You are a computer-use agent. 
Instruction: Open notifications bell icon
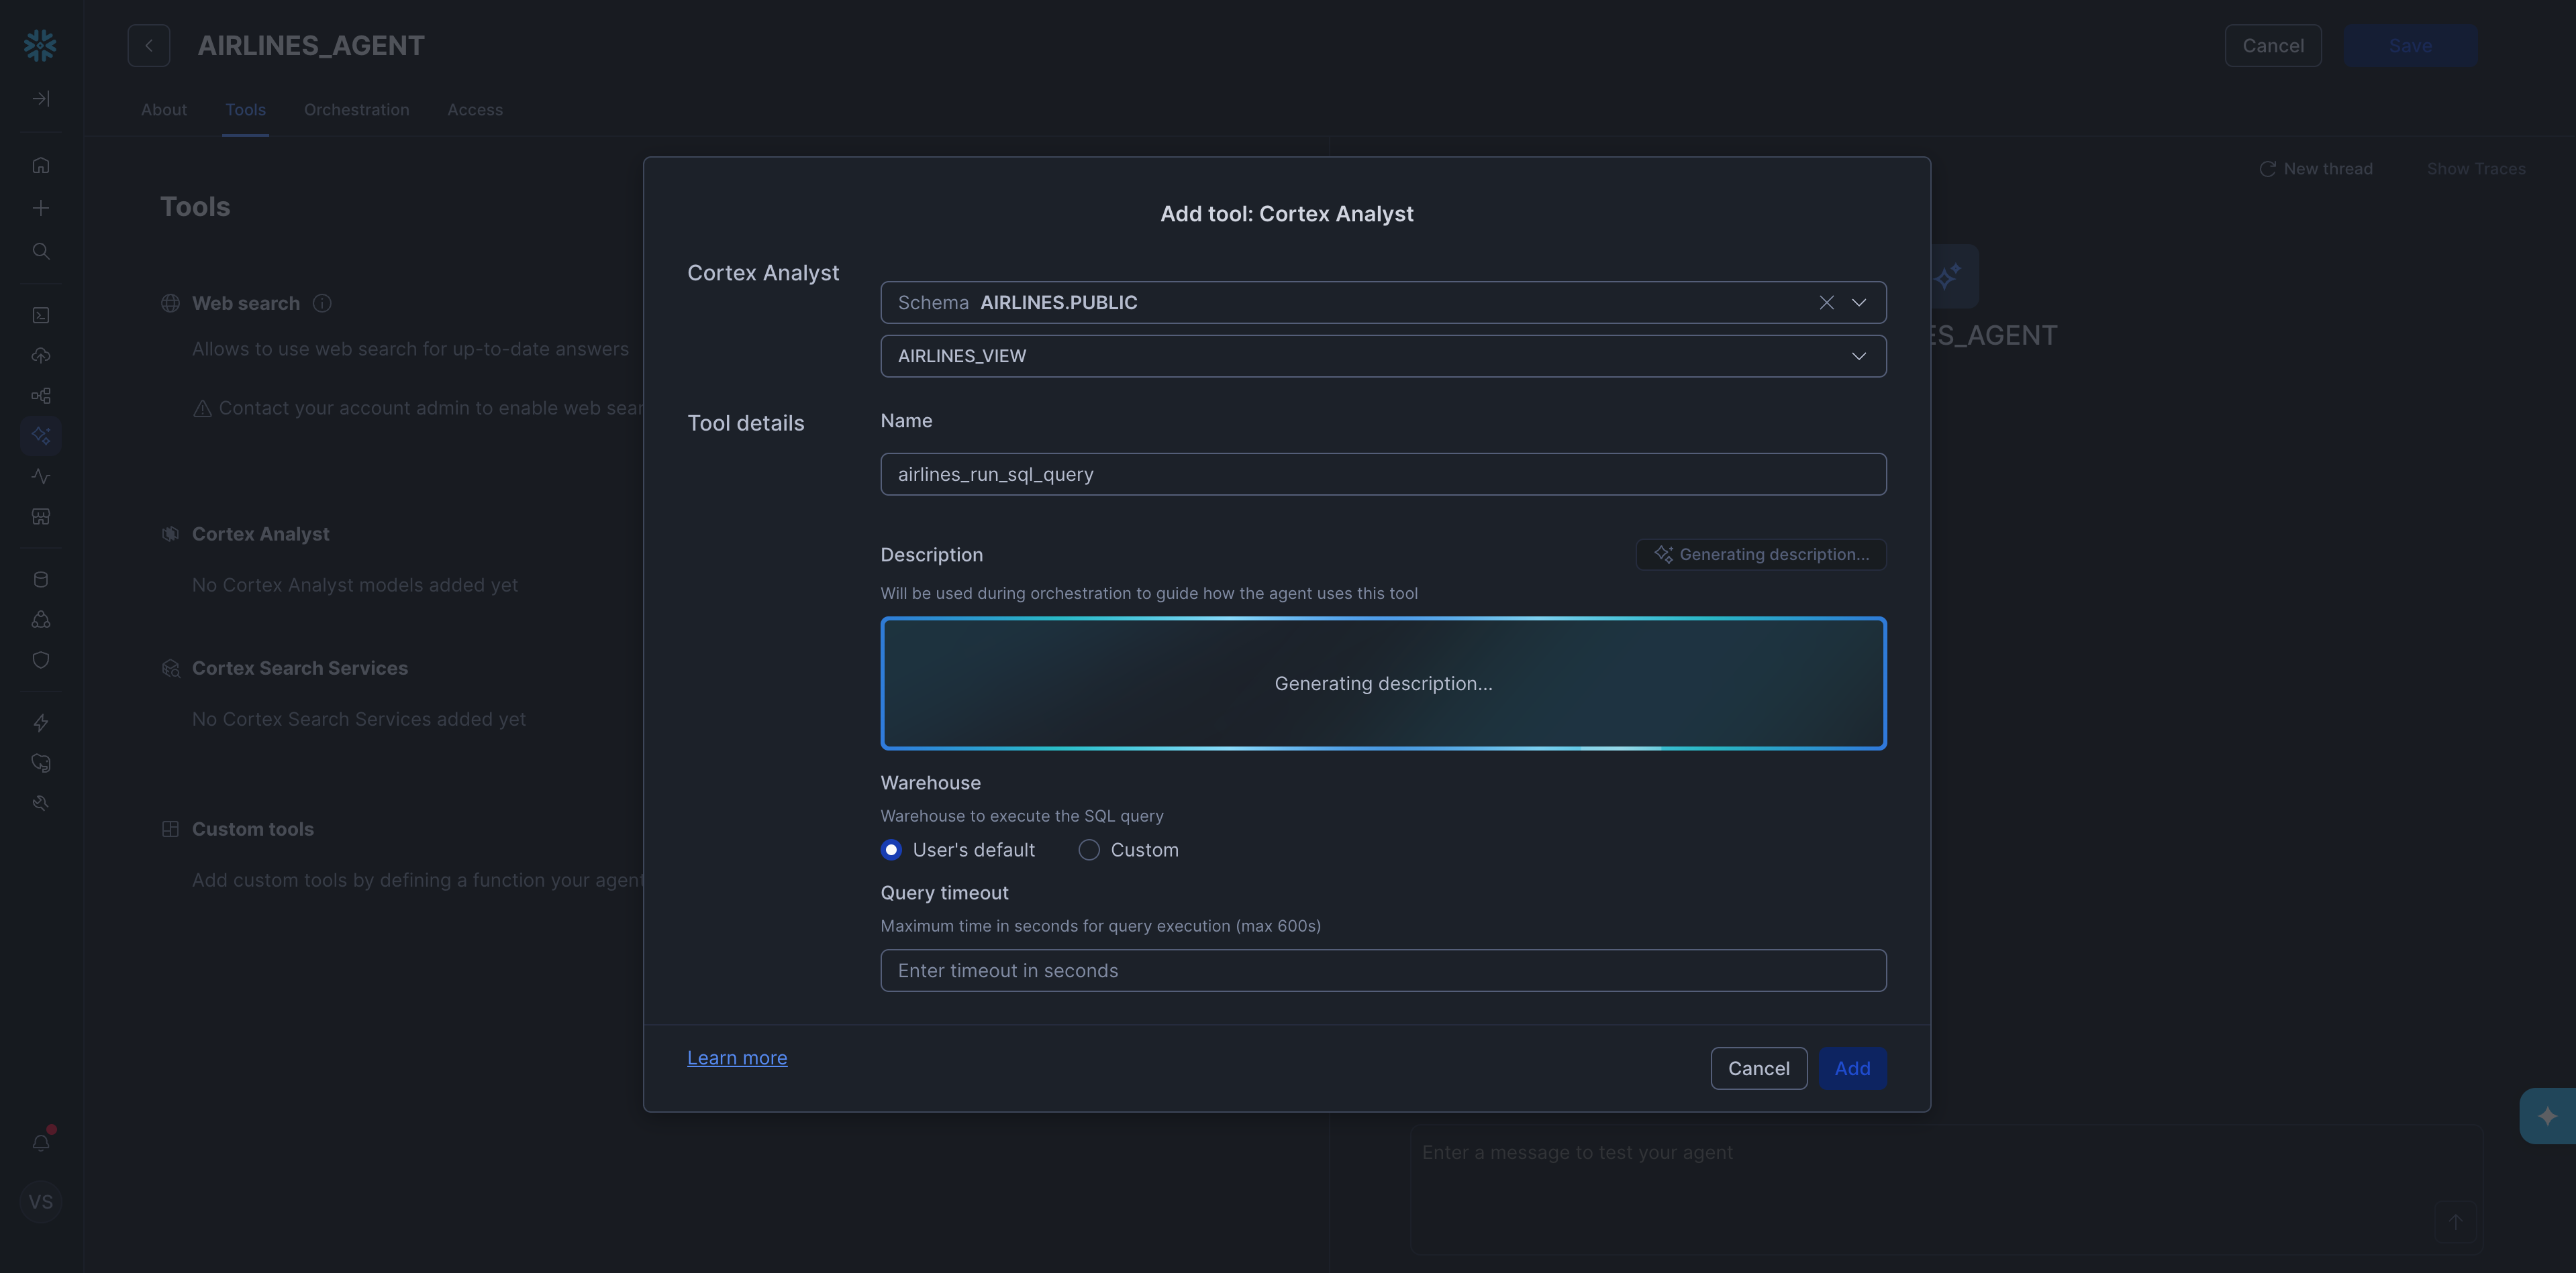click(x=40, y=1143)
